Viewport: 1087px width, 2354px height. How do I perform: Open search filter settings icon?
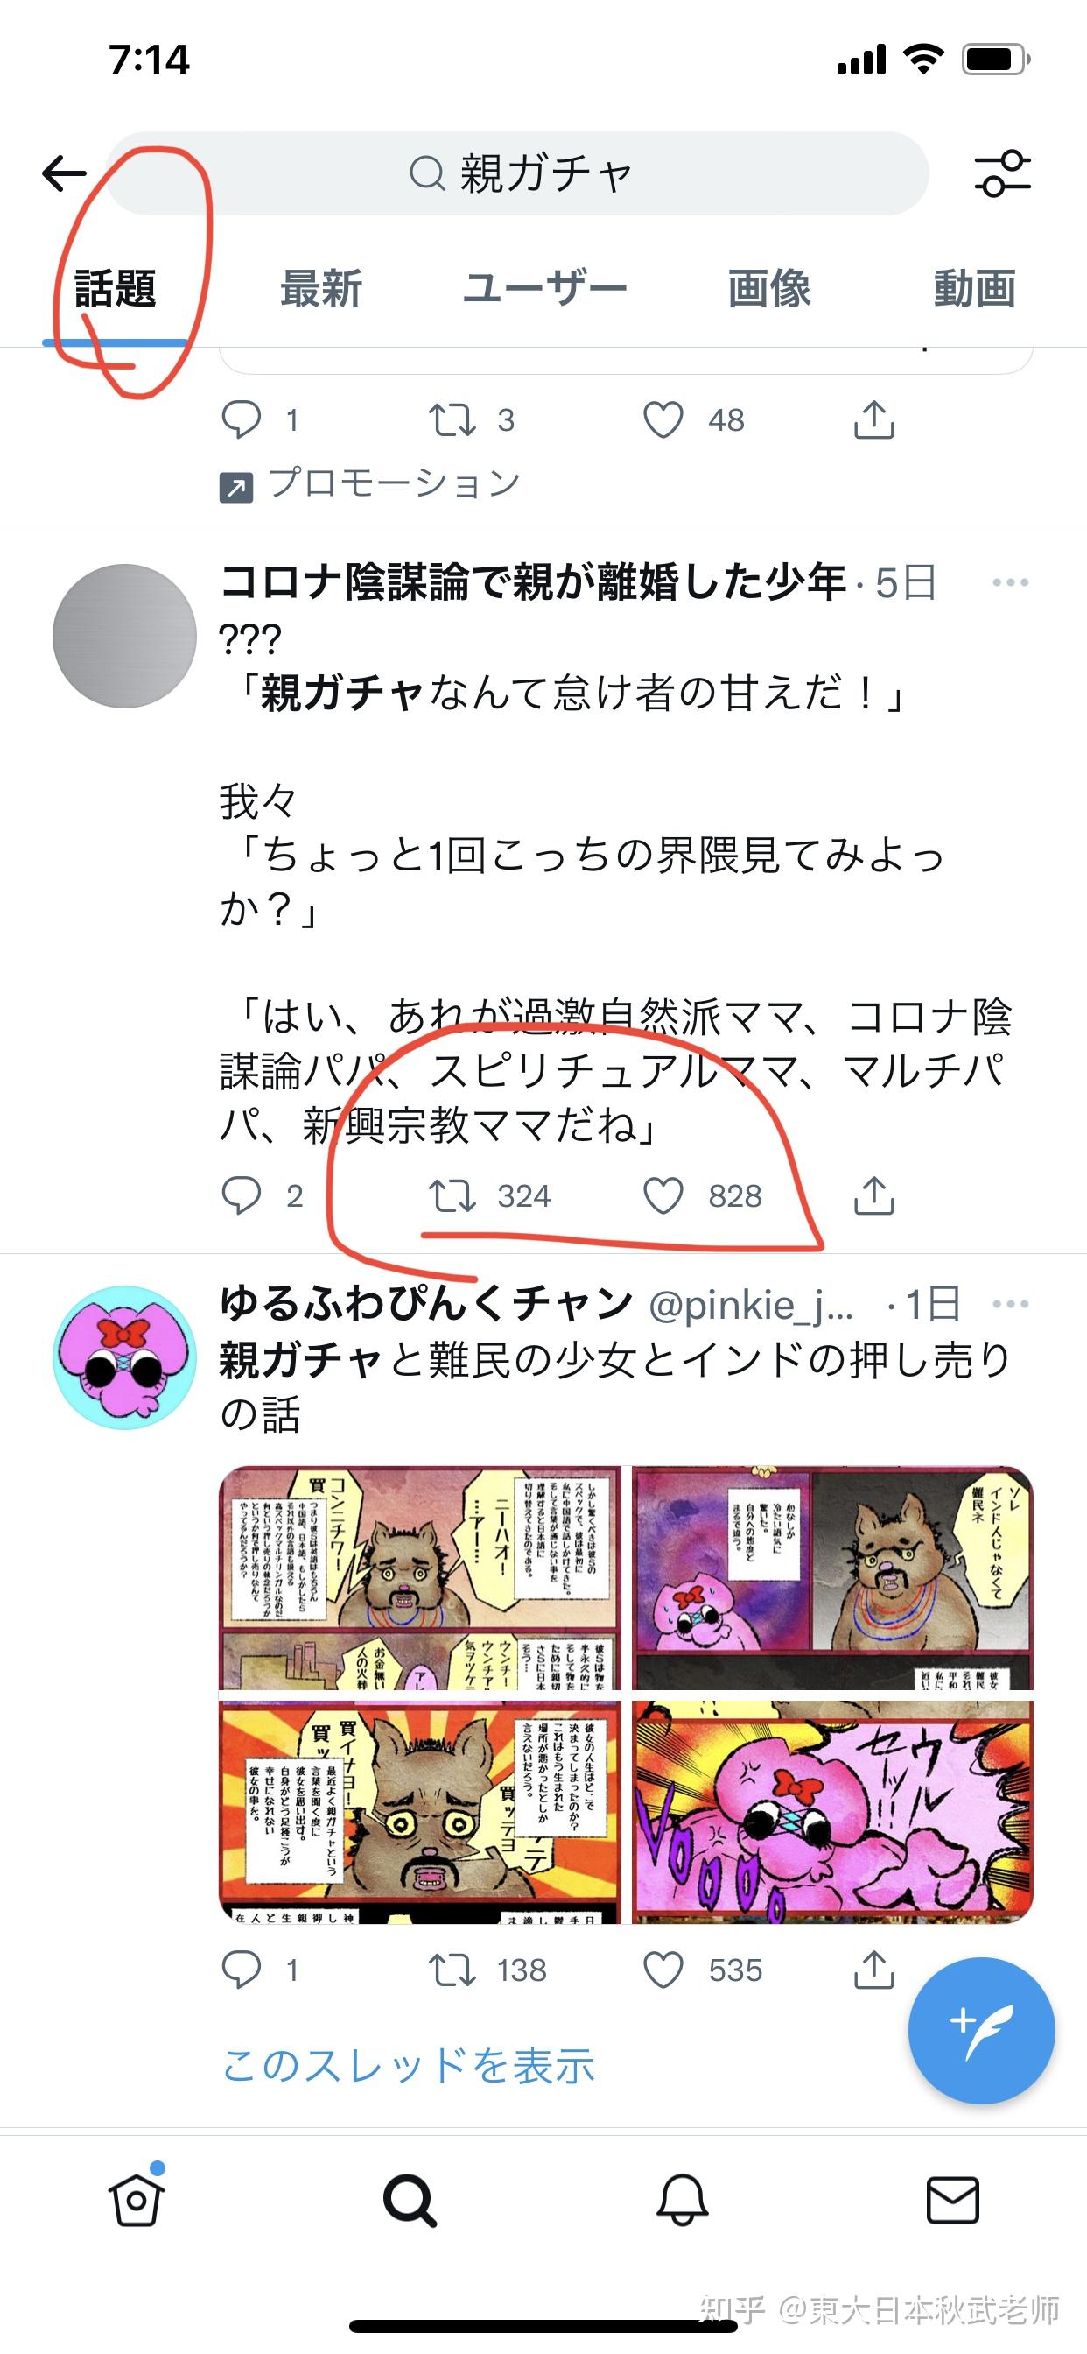[x=1002, y=173]
